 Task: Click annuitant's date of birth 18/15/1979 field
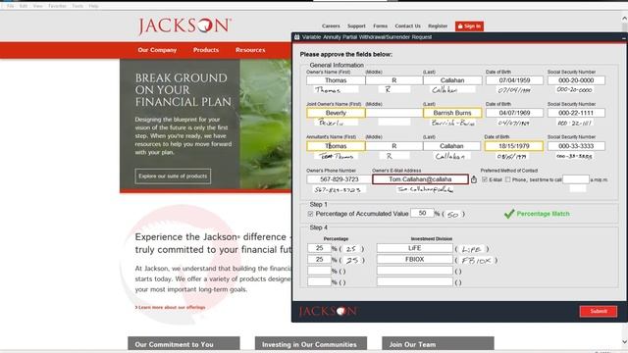[514, 146]
